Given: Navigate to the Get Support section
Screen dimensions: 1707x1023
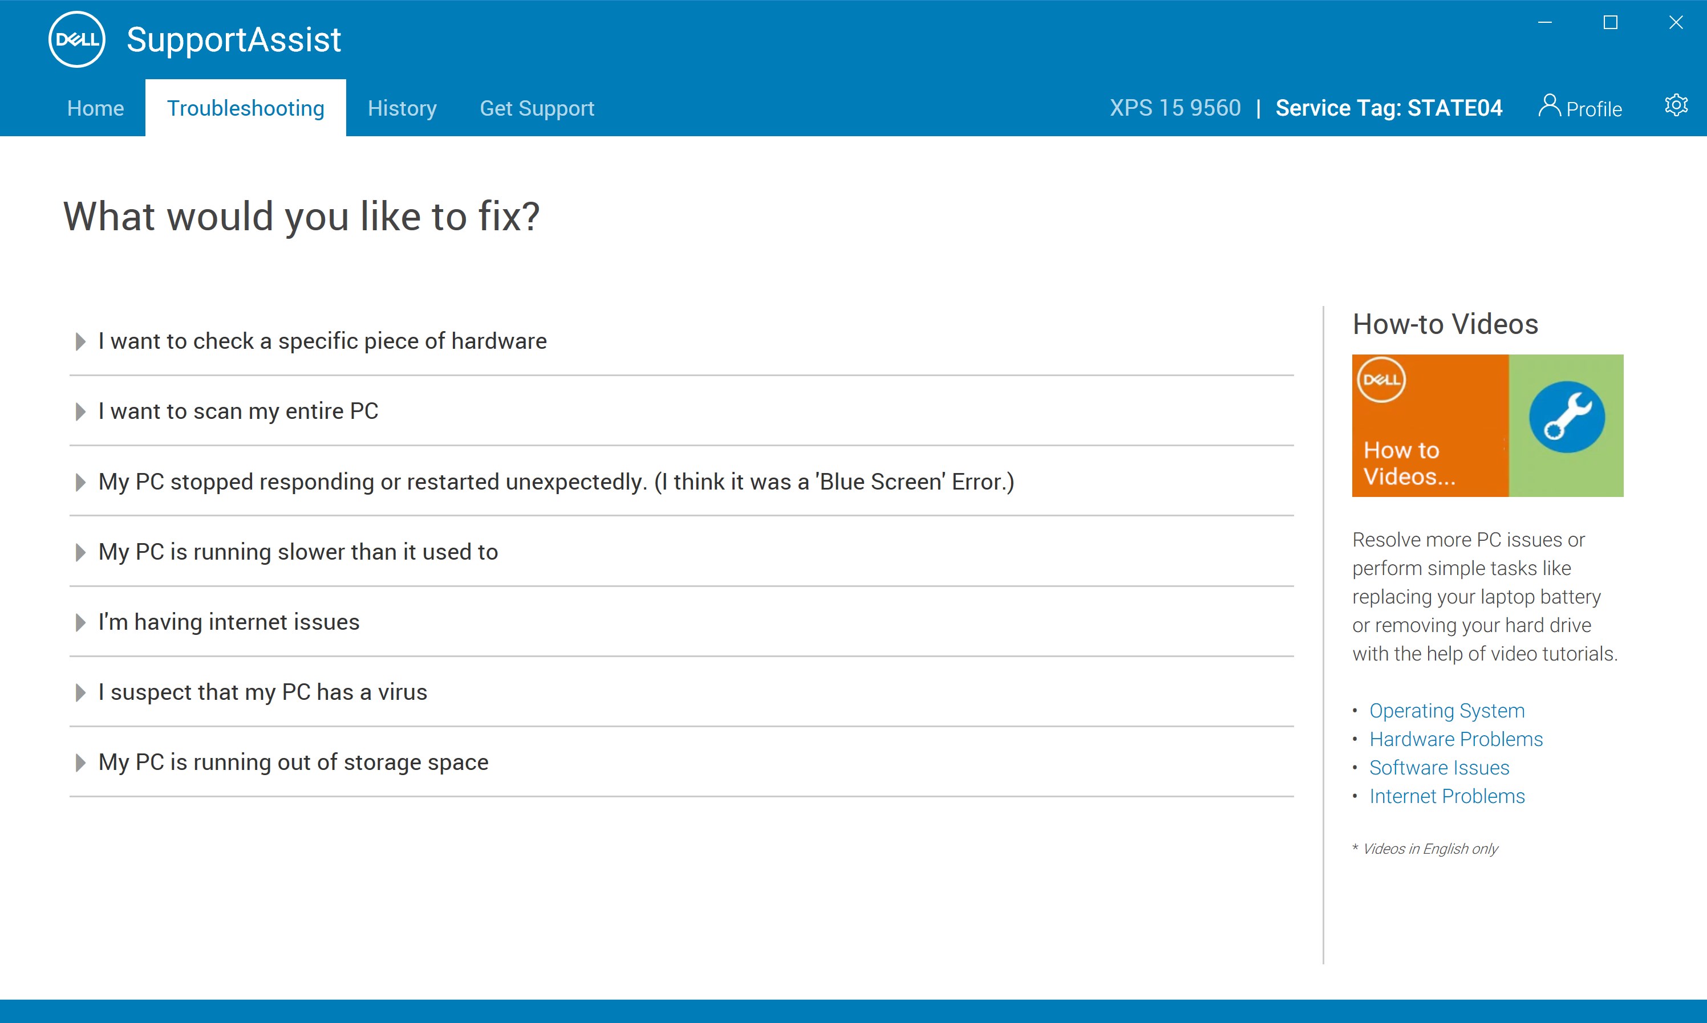Looking at the screenshot, I should point(536,108).
